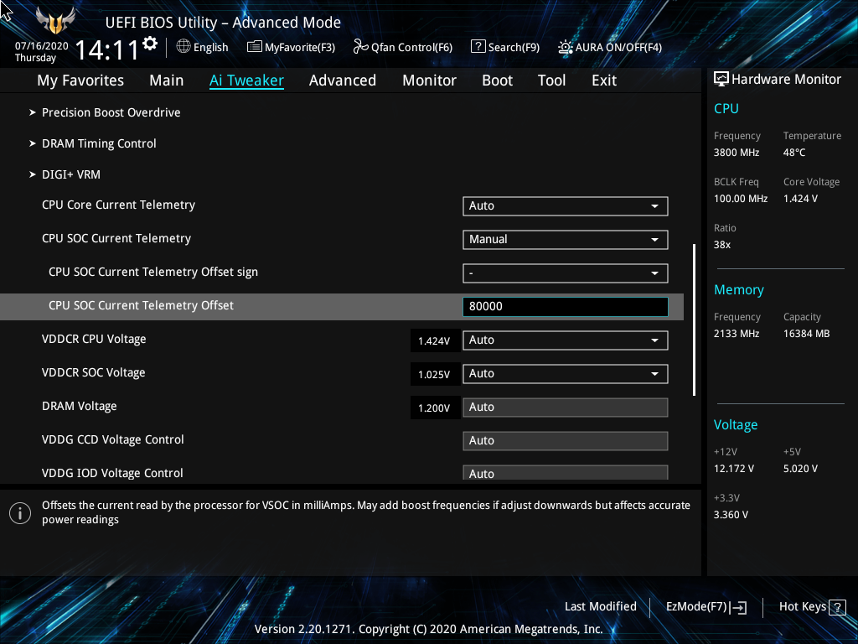This screenshot has width=858, height=644.
Task: Click the MyFavorite list icon
Action: pyautogui.click(x=255, y=47)
